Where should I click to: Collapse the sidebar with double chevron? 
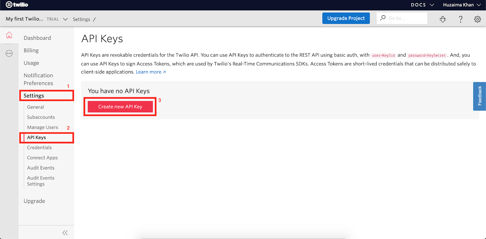[x=65, y=233]
